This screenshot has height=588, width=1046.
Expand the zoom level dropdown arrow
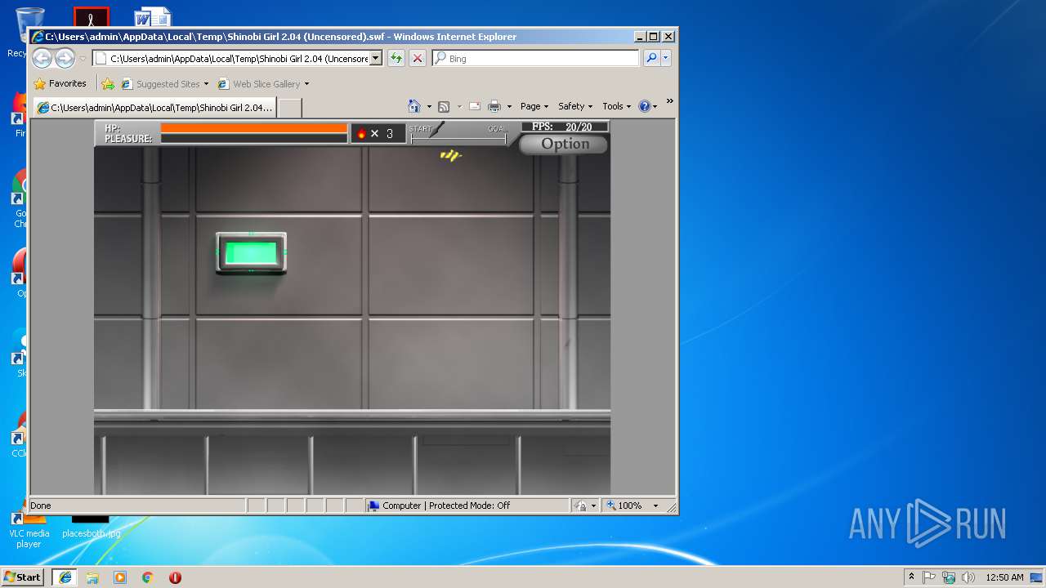(x=655, y=506)
